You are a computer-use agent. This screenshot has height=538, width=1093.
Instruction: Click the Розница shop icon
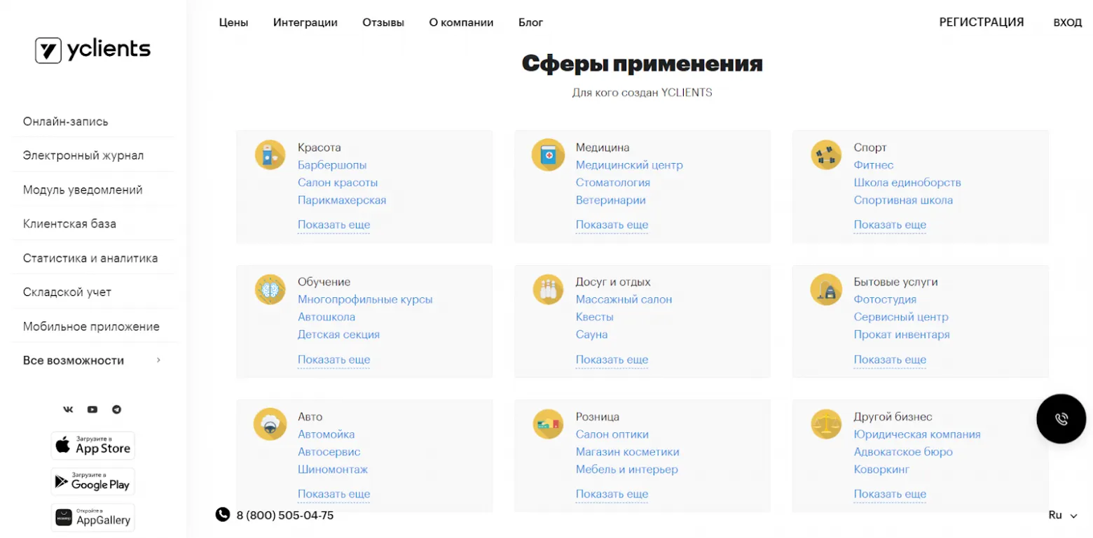tap(548, 424)
